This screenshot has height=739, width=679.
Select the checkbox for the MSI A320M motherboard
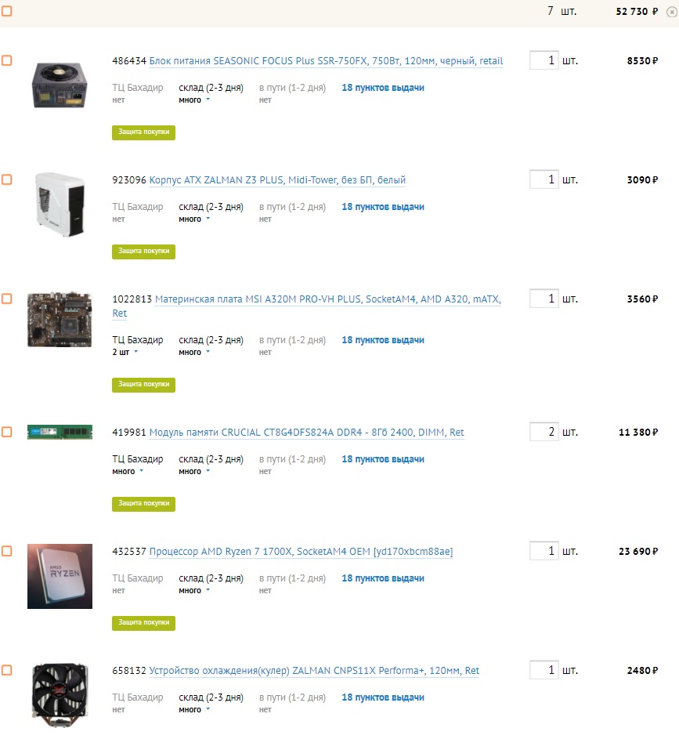6,299
